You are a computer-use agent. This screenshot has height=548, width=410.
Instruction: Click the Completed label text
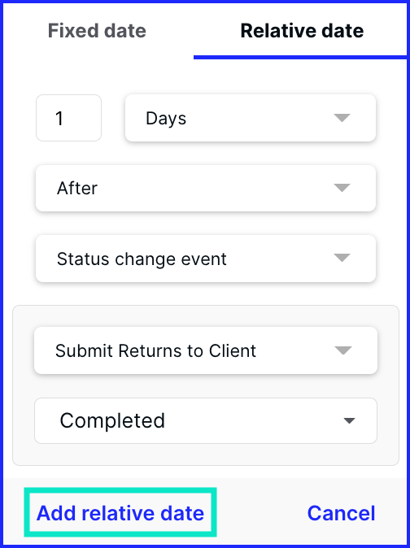[x=112, y=420]
